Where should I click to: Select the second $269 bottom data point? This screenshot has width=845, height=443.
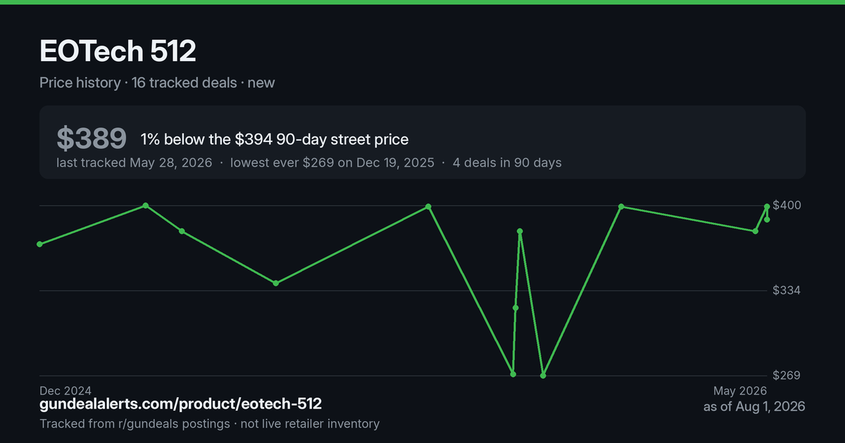543,375
